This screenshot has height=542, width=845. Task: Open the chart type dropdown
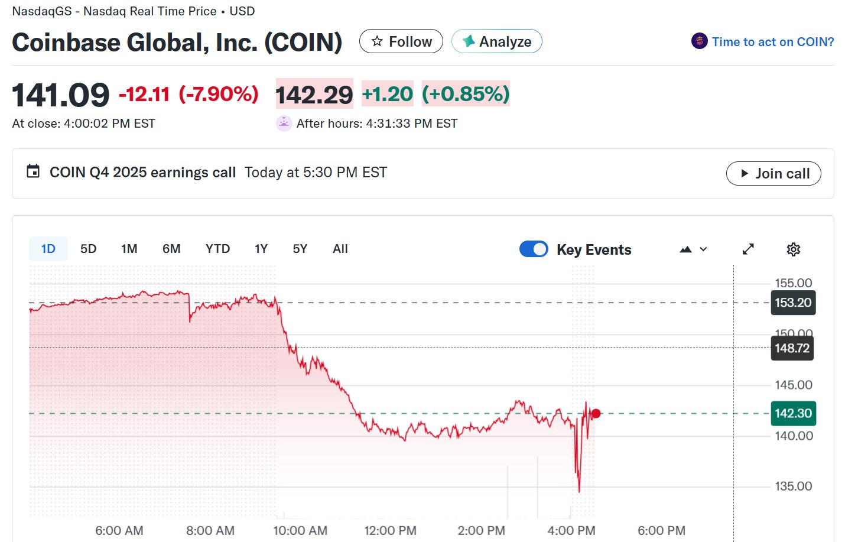[693, 249]
